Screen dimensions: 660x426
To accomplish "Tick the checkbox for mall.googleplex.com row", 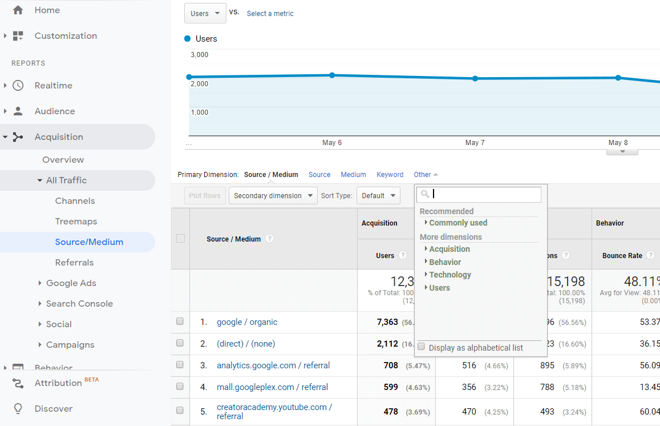I will click(180, 387).
